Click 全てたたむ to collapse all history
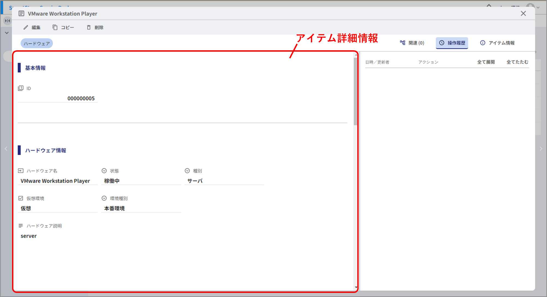 tap(518, 62)
